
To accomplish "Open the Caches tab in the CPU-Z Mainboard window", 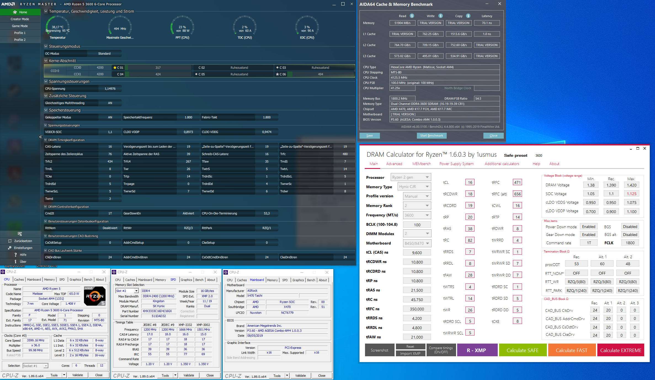I will (x=242, y=280).
